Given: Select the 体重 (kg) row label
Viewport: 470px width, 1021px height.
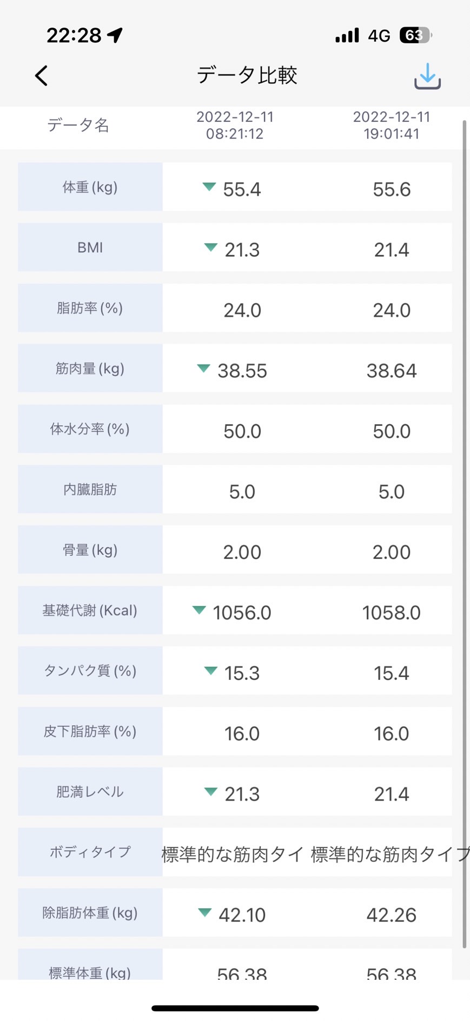Looking at the screenshot, I should pyautogui.click(x=90, y=187).
